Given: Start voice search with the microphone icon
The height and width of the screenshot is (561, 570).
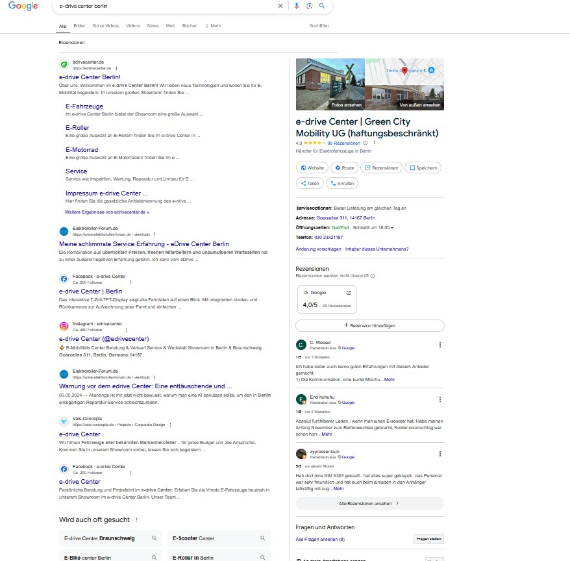Looking at the screenshot, I should 297,6.
